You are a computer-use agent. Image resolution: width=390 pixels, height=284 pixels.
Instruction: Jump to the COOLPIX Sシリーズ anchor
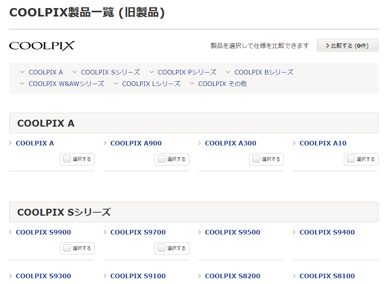pos(110,72)
